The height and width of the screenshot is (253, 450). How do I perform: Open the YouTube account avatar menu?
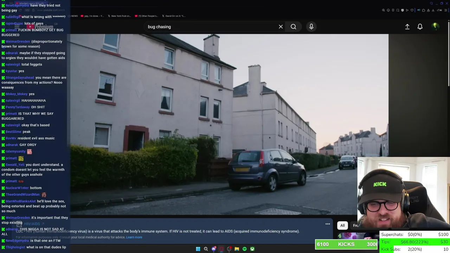tap(435, 26)
